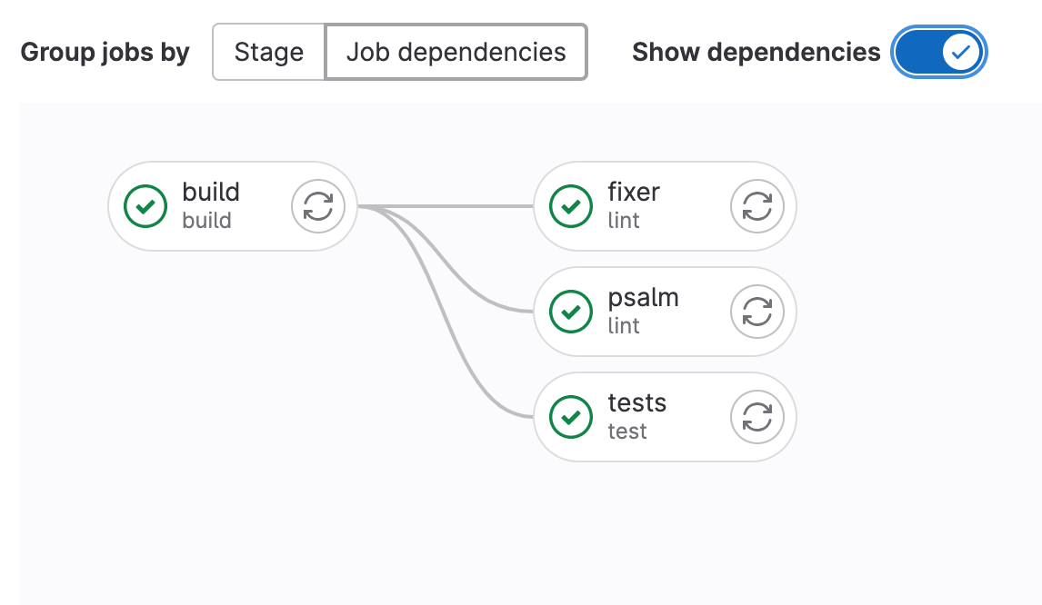The height and width of the screenshot is (605, 1042).
Task: Select Job dependencies grouping mode
Action: 455,52
